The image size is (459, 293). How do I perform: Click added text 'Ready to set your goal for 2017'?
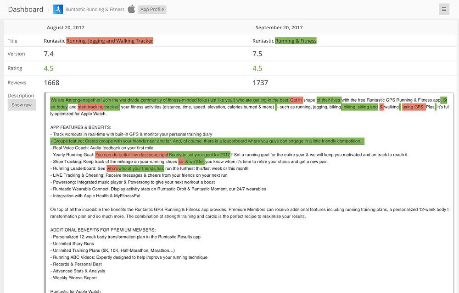click(x=199, y=155)
